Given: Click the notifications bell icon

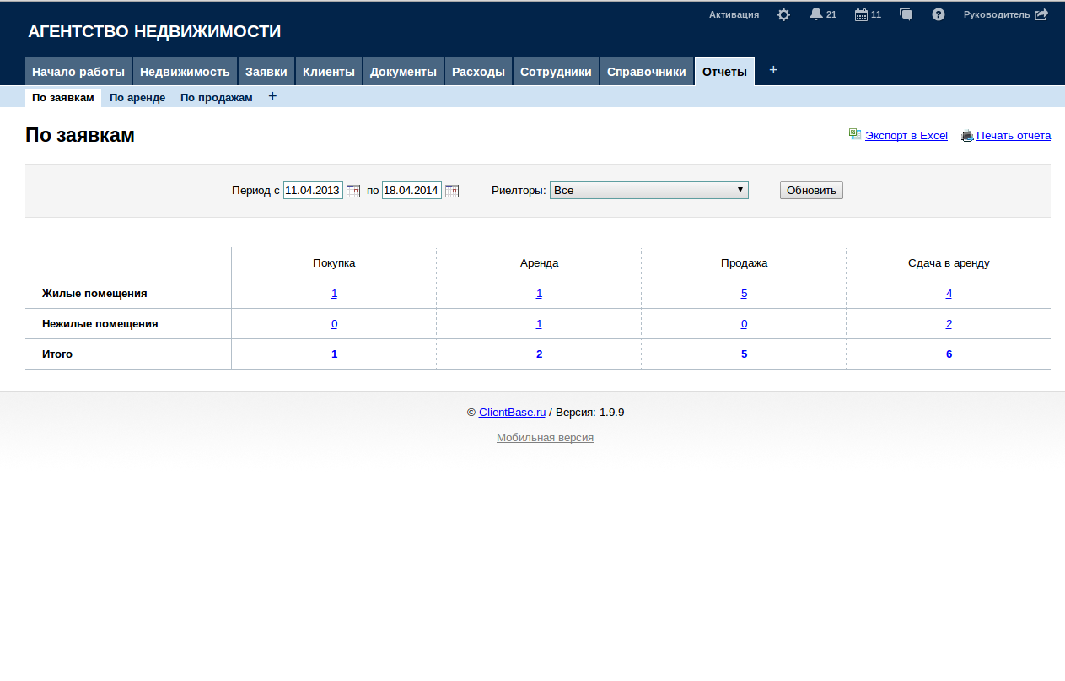Looking at the screenshot, I should point(815,14).
